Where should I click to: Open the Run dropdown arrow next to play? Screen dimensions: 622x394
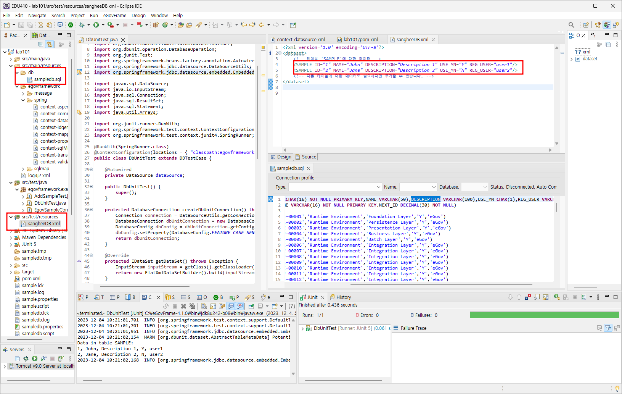pyautogui.click(x=103, y=25)
